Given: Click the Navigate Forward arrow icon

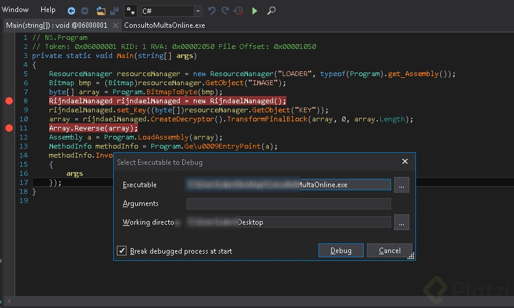Looking at the screenshot, I should (84, 11).
